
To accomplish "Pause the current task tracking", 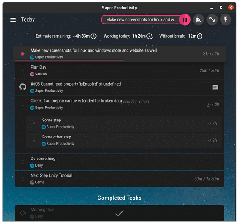I will [x=185, y=20].
